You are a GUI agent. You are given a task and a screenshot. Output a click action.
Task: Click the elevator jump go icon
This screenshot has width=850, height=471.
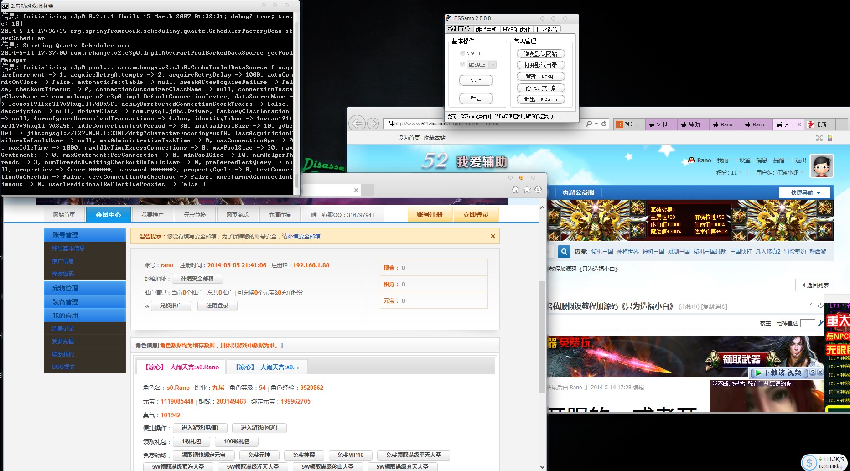[x=821, y=323]
